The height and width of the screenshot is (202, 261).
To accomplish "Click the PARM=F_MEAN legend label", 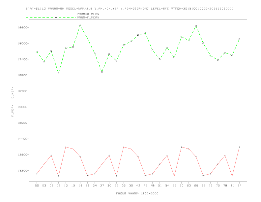I will pos(88,17).
